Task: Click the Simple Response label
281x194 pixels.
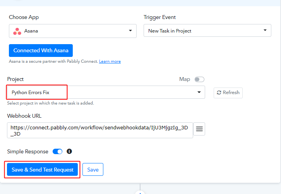Action: [x=28, y=152]
